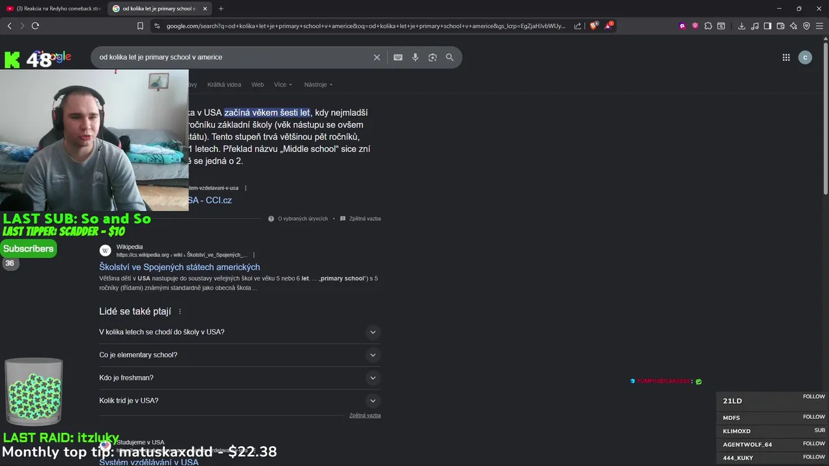The width and height of the screenshot is (829, 466).
Task: Open the browser hamburger menu
Action: coord(819,26)
